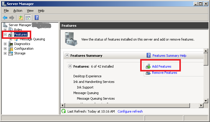This screenshot has width=210, height=122.
Task: Click the Last Refresh timestamp text
Action: click(x=91, y=111)
